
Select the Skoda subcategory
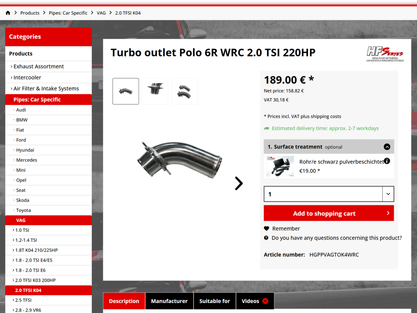coord(49,200)
